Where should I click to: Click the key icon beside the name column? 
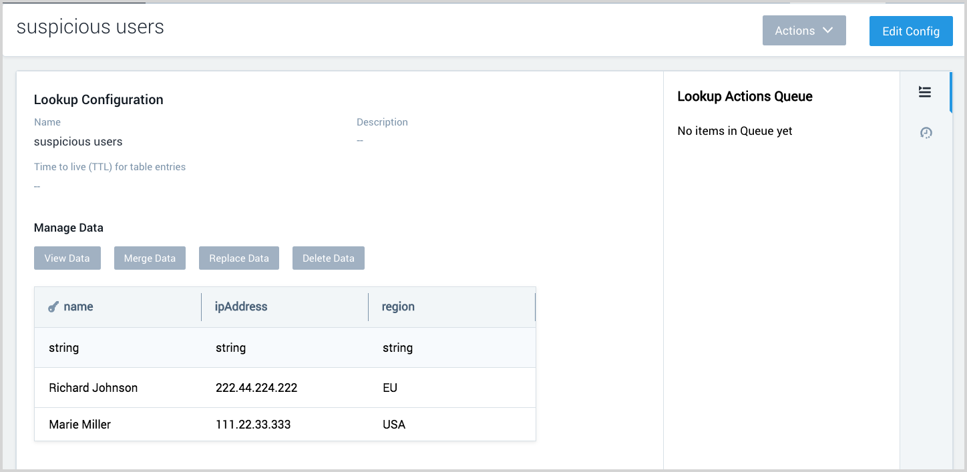(x=52, y=306)
